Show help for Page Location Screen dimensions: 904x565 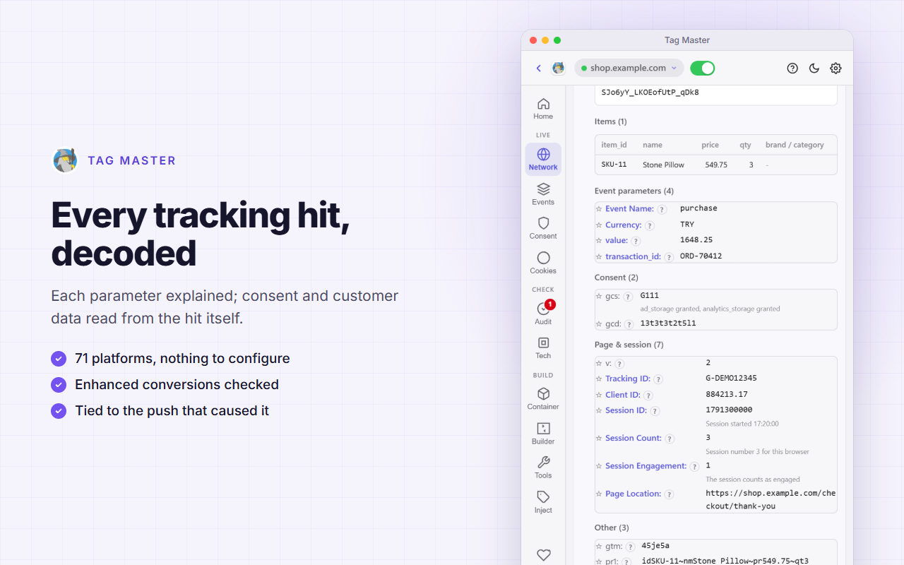point(669,494)
